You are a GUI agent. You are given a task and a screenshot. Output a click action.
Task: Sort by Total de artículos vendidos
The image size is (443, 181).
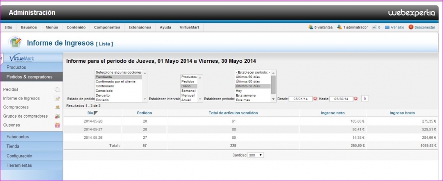(x=233, y=113)
